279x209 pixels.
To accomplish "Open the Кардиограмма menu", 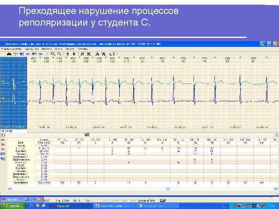I will [11, 48].
